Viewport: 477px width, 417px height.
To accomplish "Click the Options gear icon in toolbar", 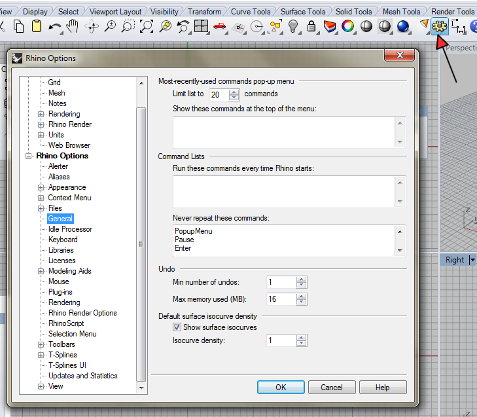I will click(439, 27).
